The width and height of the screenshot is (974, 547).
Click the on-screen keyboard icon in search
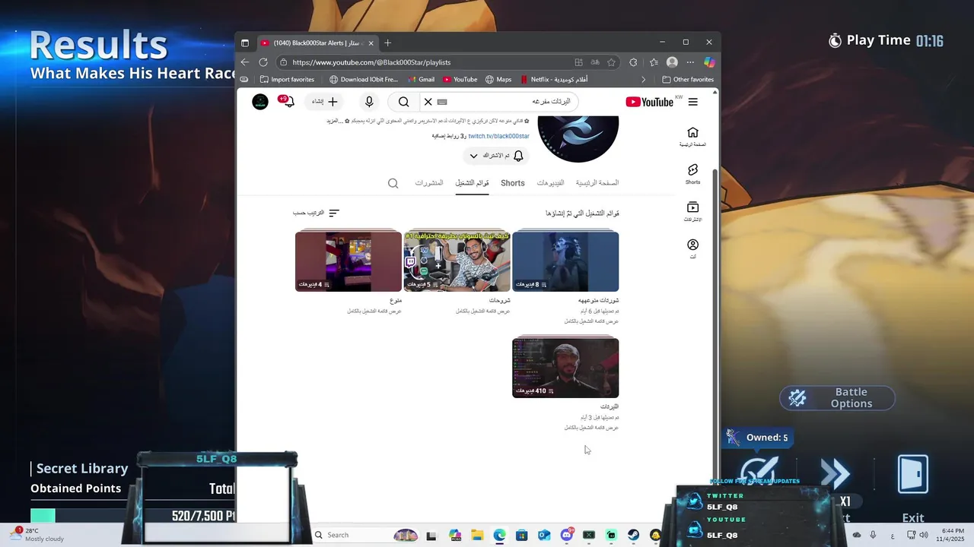(442, 102)
